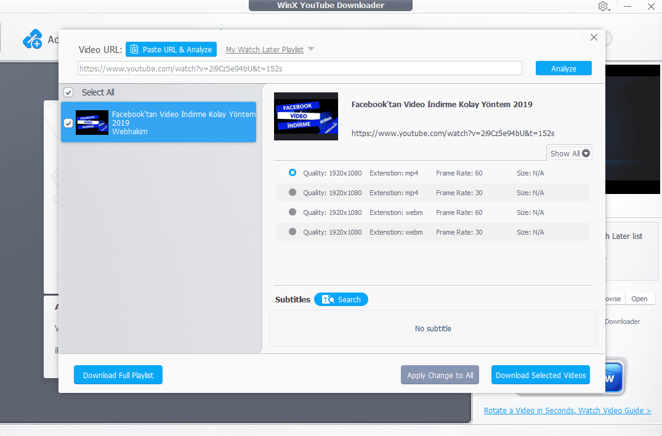Click the video URL text under title

[x=453, y=134]
